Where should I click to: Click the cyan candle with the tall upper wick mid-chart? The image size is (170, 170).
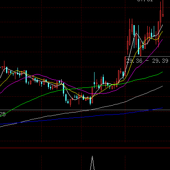pyautogui.click(x=95, y=80)
